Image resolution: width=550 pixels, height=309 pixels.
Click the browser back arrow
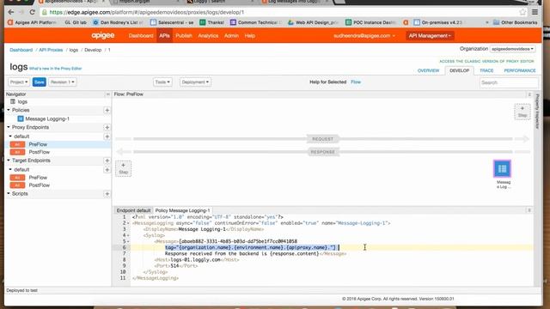coord(11,12)
